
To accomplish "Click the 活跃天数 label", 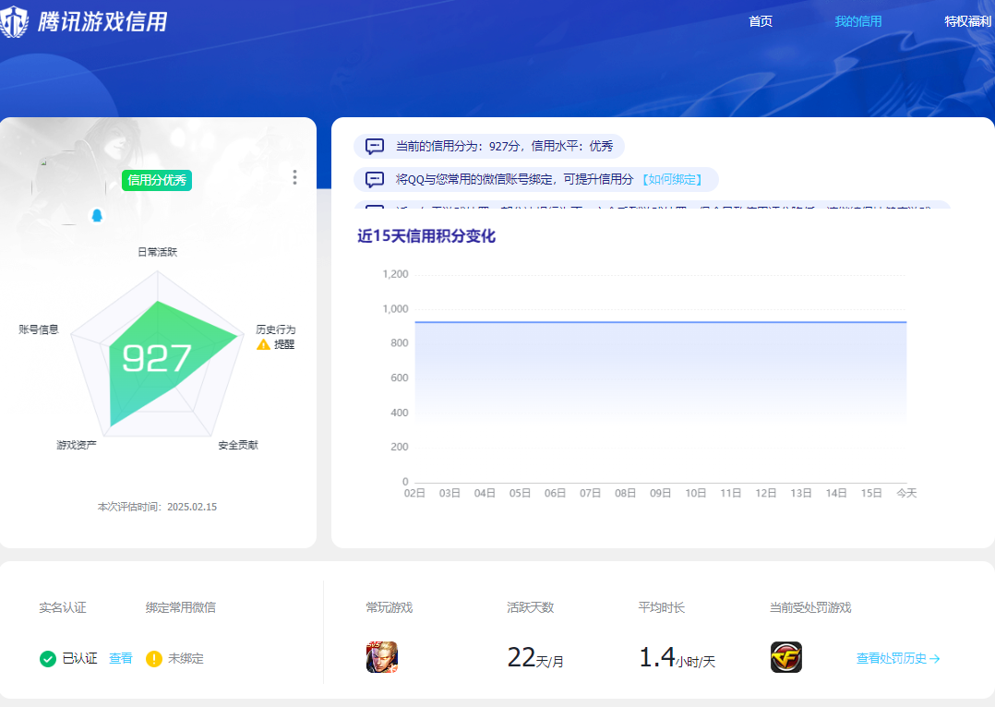I will point(531,608).
